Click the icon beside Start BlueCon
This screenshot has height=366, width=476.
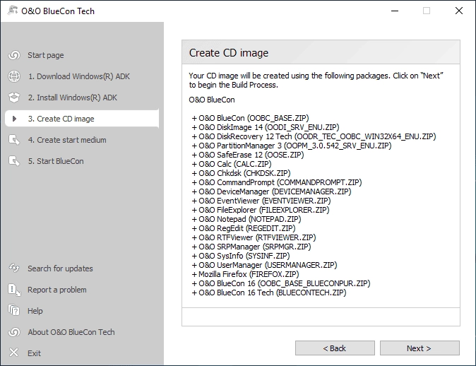coord(14,161)
